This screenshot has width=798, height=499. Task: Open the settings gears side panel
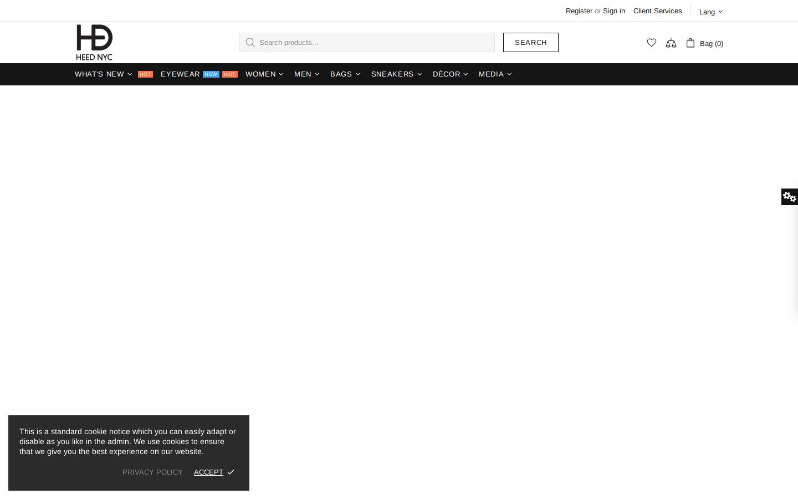pyautogui.click(x=790, y=197)
